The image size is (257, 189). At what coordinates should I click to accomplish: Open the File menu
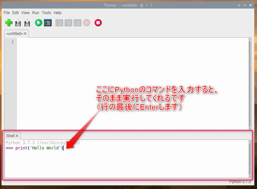click(7, 13)
